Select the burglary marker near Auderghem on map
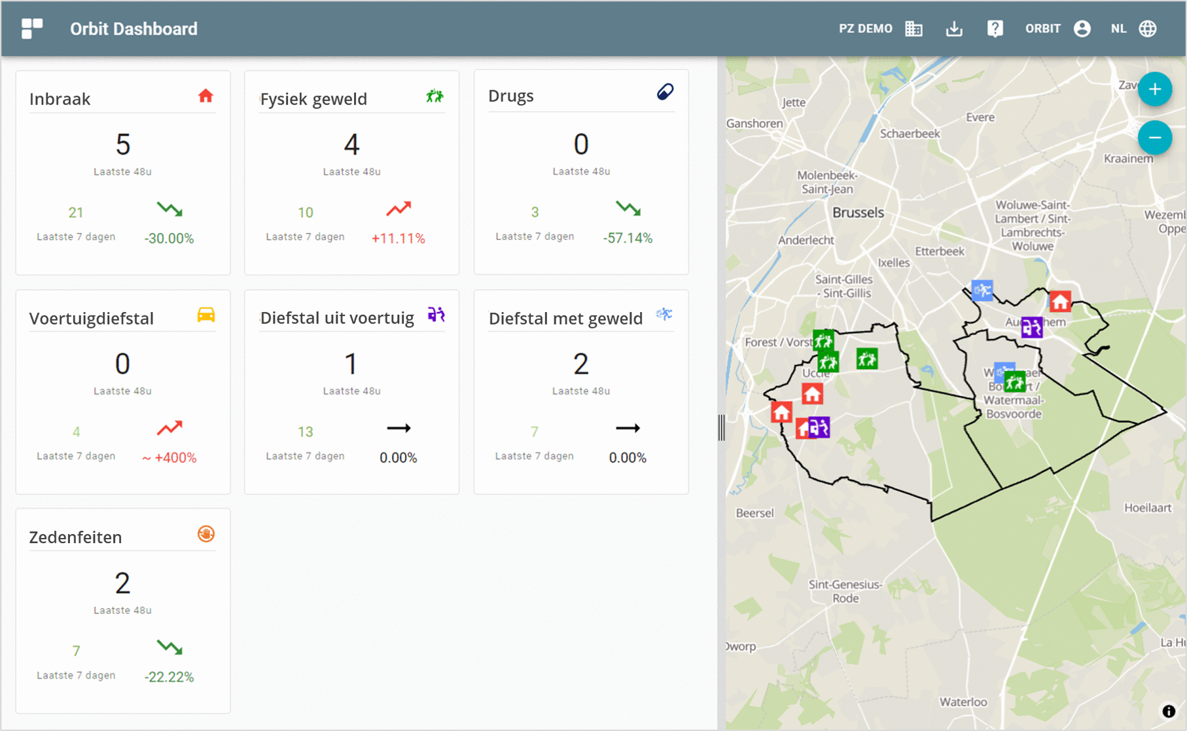The height and width of the screenshot is (731, 1187). pyautogui.click(x=1060, y=302)
